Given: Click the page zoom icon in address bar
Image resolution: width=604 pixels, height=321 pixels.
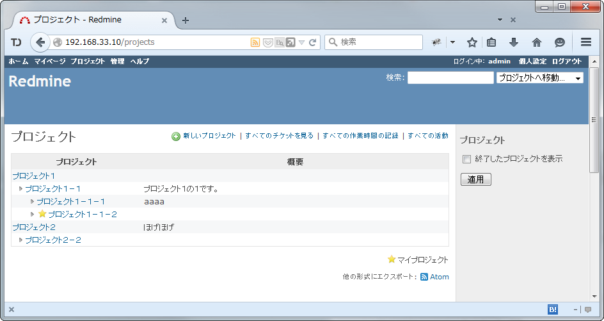Looking at the screenshot, I should [279, 42].
